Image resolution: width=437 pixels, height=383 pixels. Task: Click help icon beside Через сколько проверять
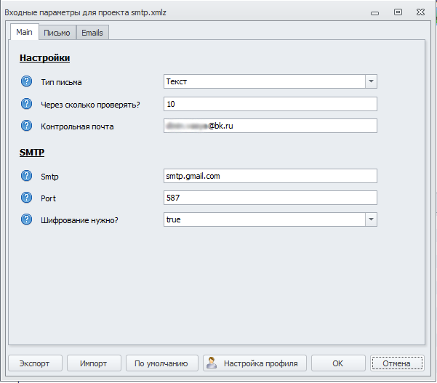27,104
